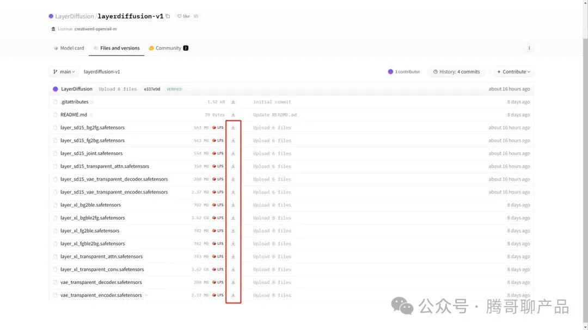Expand the Contribute dropdown
588x330 pixels.
[513, 72]
